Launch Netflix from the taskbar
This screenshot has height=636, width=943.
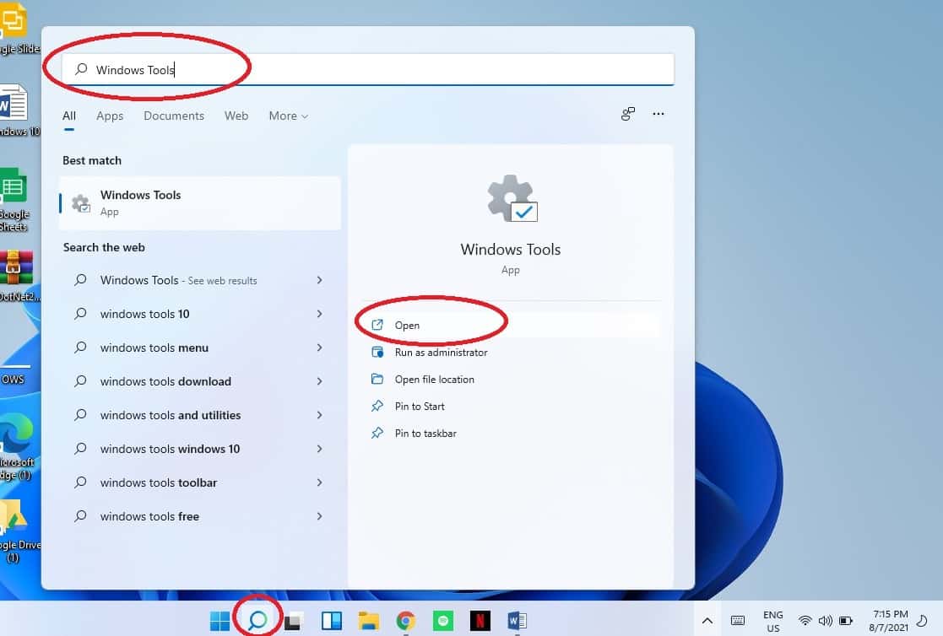click(480, 618)
